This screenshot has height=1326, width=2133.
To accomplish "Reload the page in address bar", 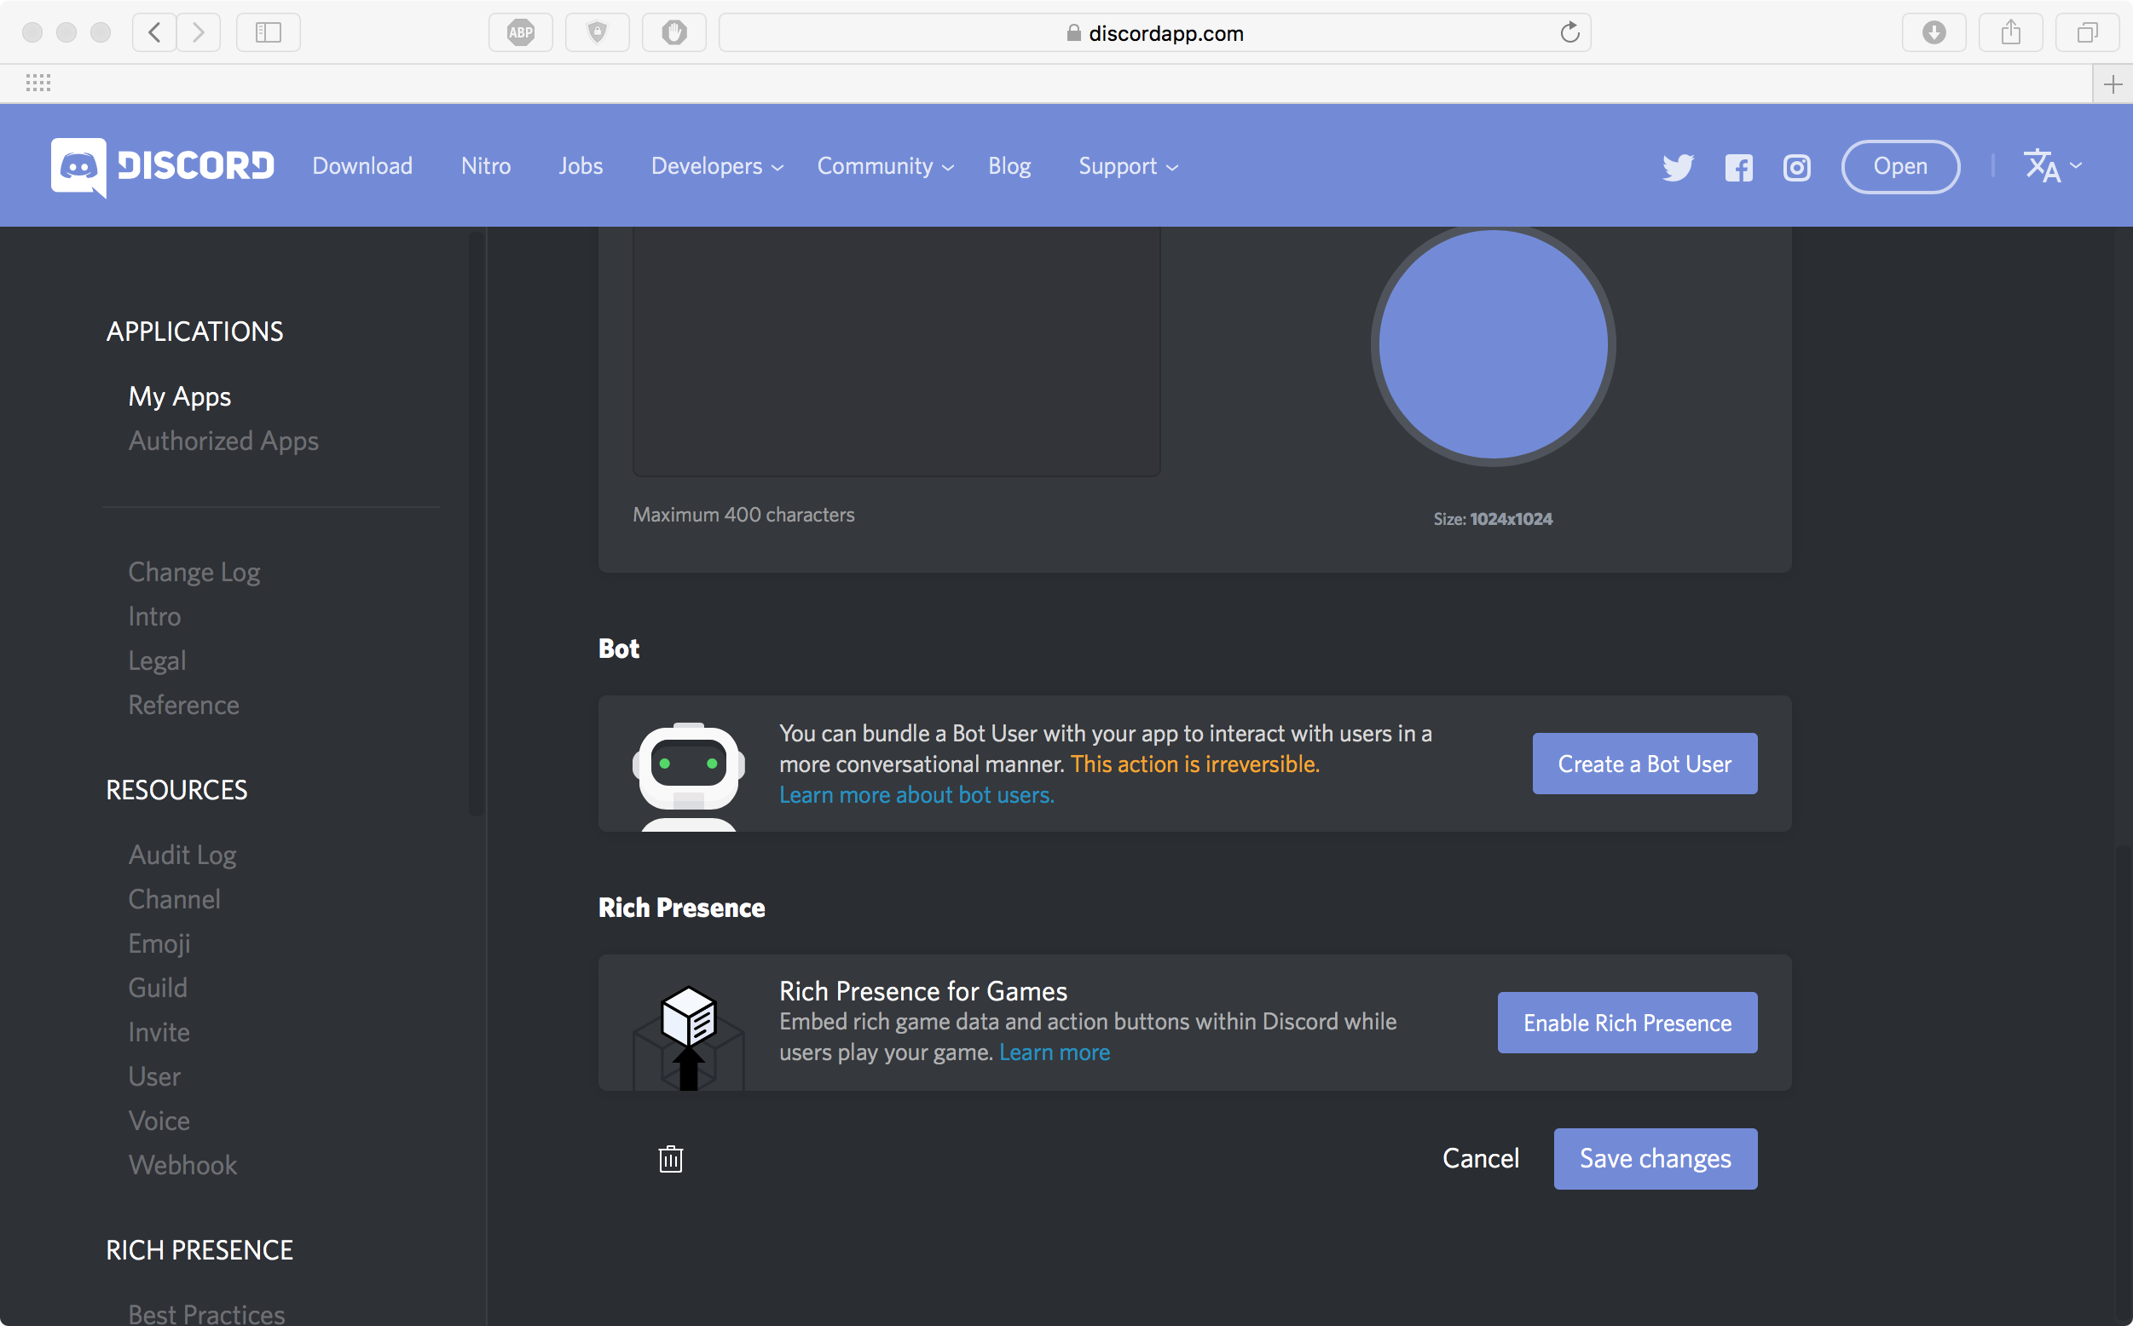I will point(1569,33).
